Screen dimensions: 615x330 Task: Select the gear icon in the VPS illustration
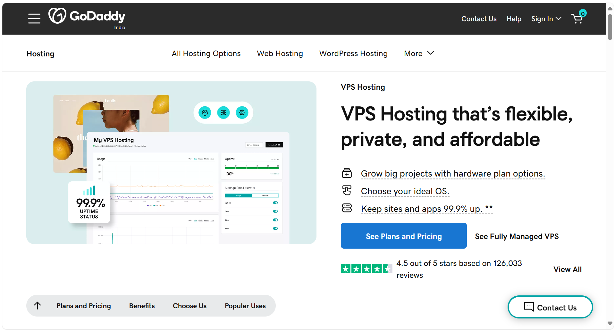[x=242, y=112]
